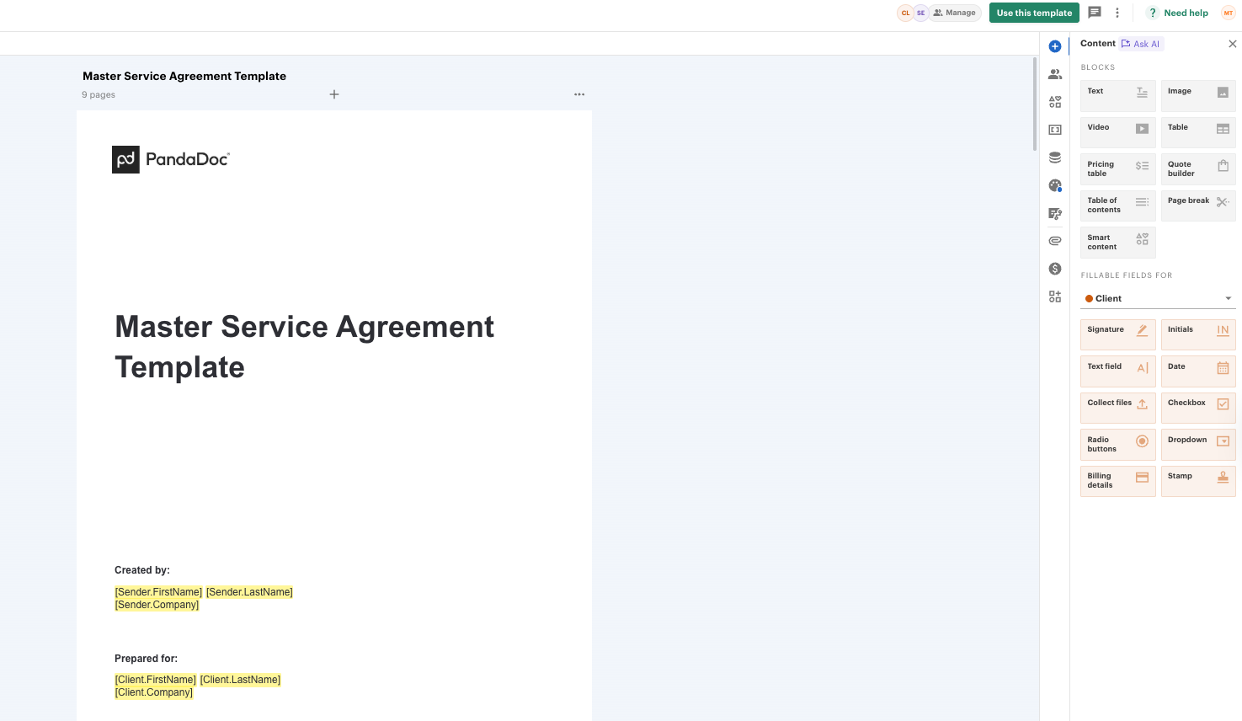Close the Content panel
Viewport: 1242px width, 721px height.
[1233, 44]
